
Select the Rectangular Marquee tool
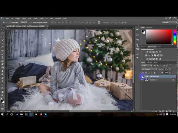(x=2, y=33)
